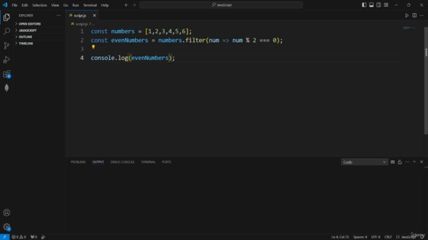Toggle primary side bar visibility
Image resolution: width=428 pixels, height=240 pixels.
click(364, 5)
